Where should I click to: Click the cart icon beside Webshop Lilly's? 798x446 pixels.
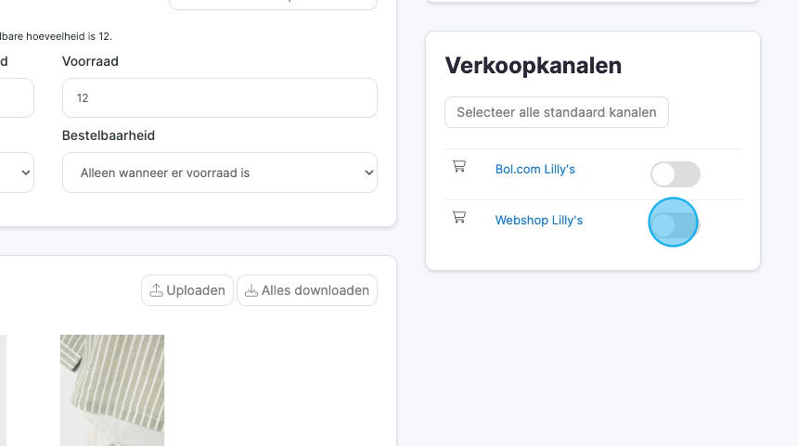(458, 218)
